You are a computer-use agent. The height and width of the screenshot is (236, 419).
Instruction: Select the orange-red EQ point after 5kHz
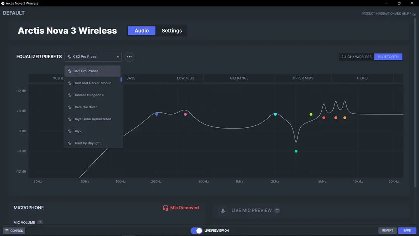coord(336,118)
